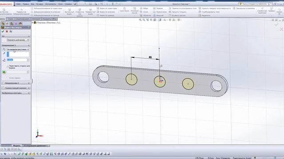Switch to the Office Products command tab
Screen dimensions: 284x159
click(49, 19)
